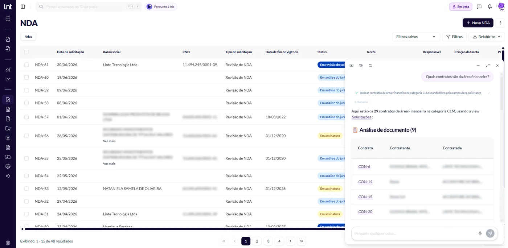Open notifications bell icon
Screen dimensions: 508x248
click(x=489, y=7)
